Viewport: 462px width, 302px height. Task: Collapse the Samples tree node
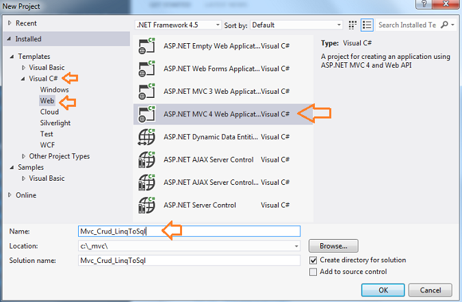pyautogui.click(x=12, y=167)
